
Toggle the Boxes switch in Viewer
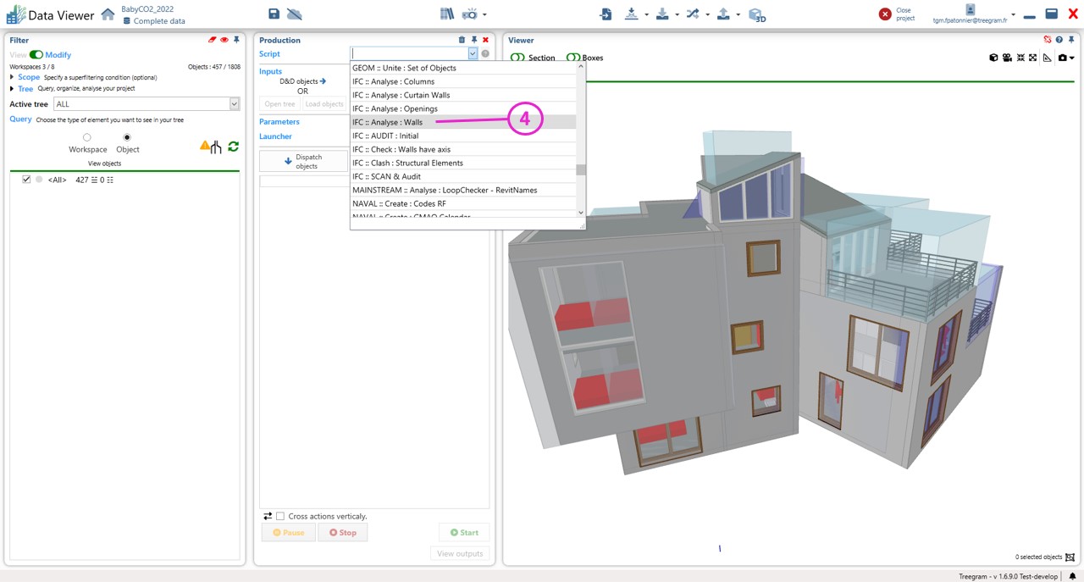[573, 58]
